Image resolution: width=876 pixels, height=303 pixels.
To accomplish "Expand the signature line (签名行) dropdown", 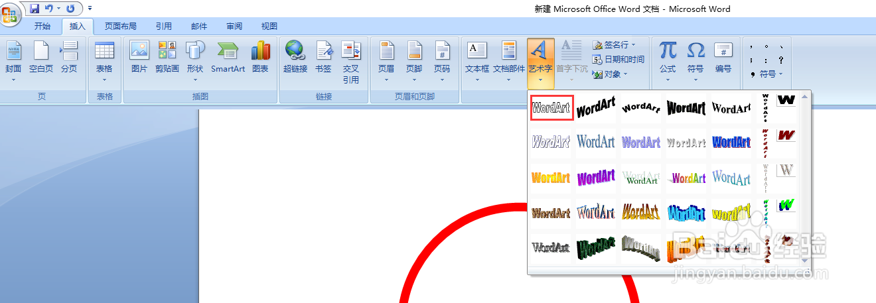I will point(633,45).
